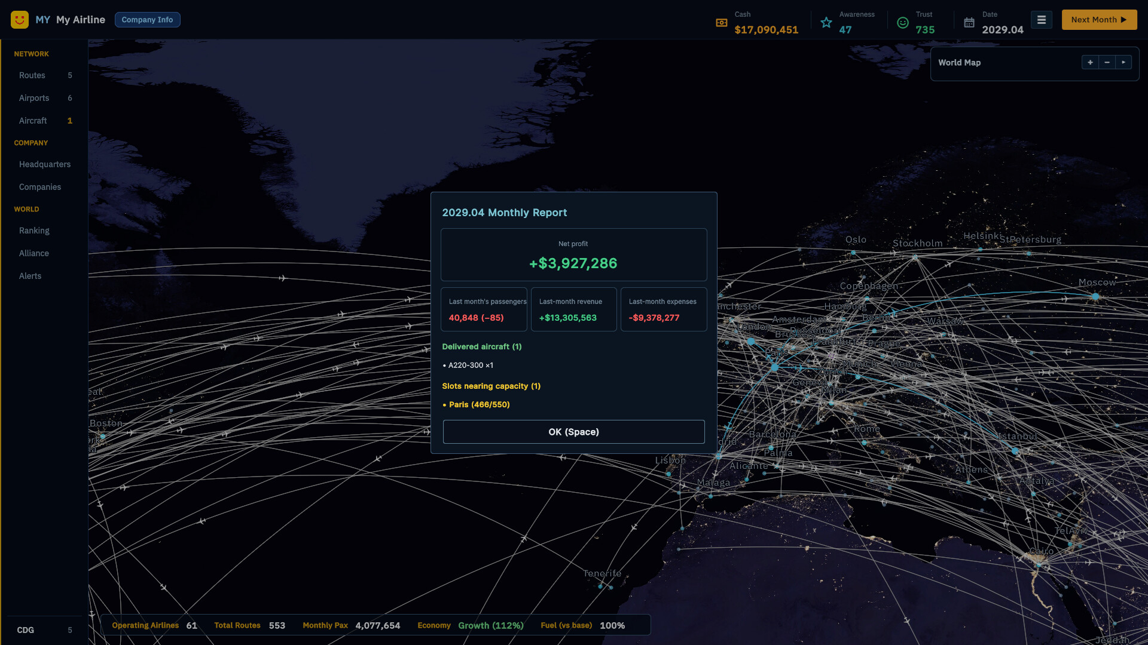Click the Awareness star icon
The height and width of the screenshot is (645, 1148).
coord(826,23)
